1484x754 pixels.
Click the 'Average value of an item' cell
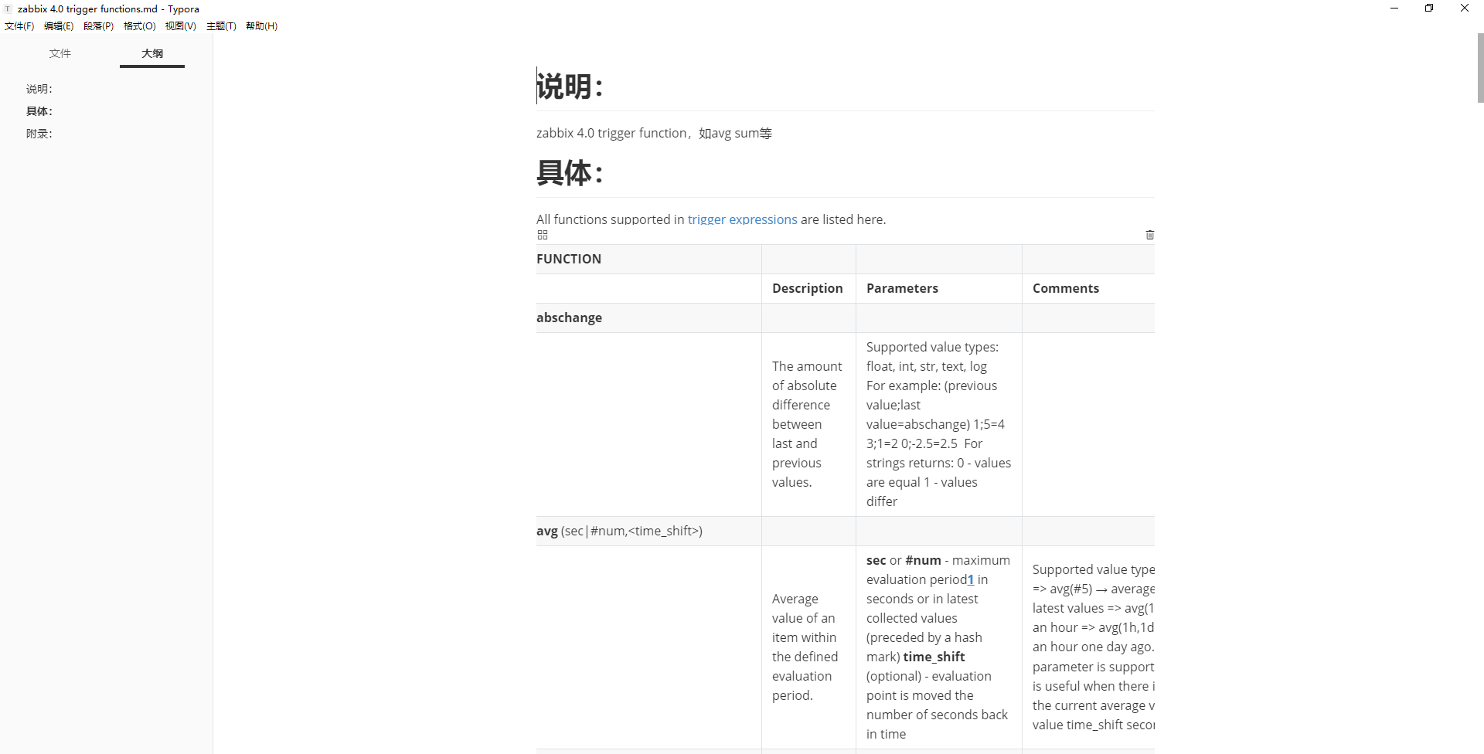point(808,647)
